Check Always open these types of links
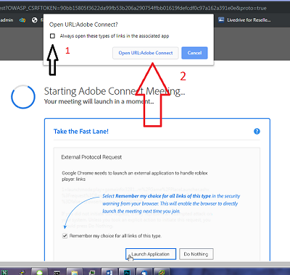This screenshot has width=290, height=275. [52, 36]
